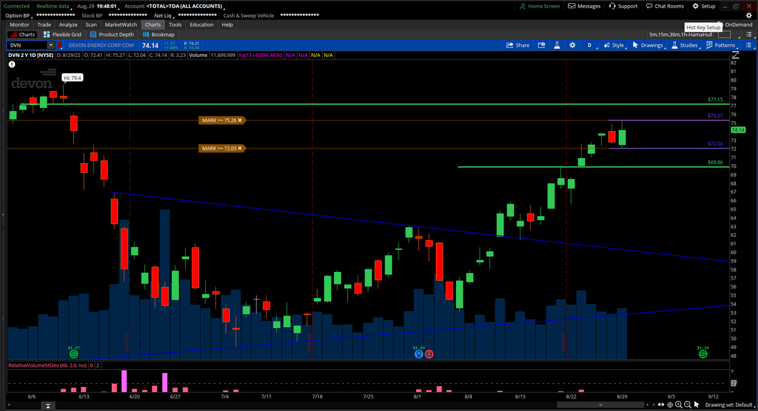This screenshot has height=411, width=758.
Task: Click the green dividend icon labeled $1.55
Action: [x=703, y=354]
